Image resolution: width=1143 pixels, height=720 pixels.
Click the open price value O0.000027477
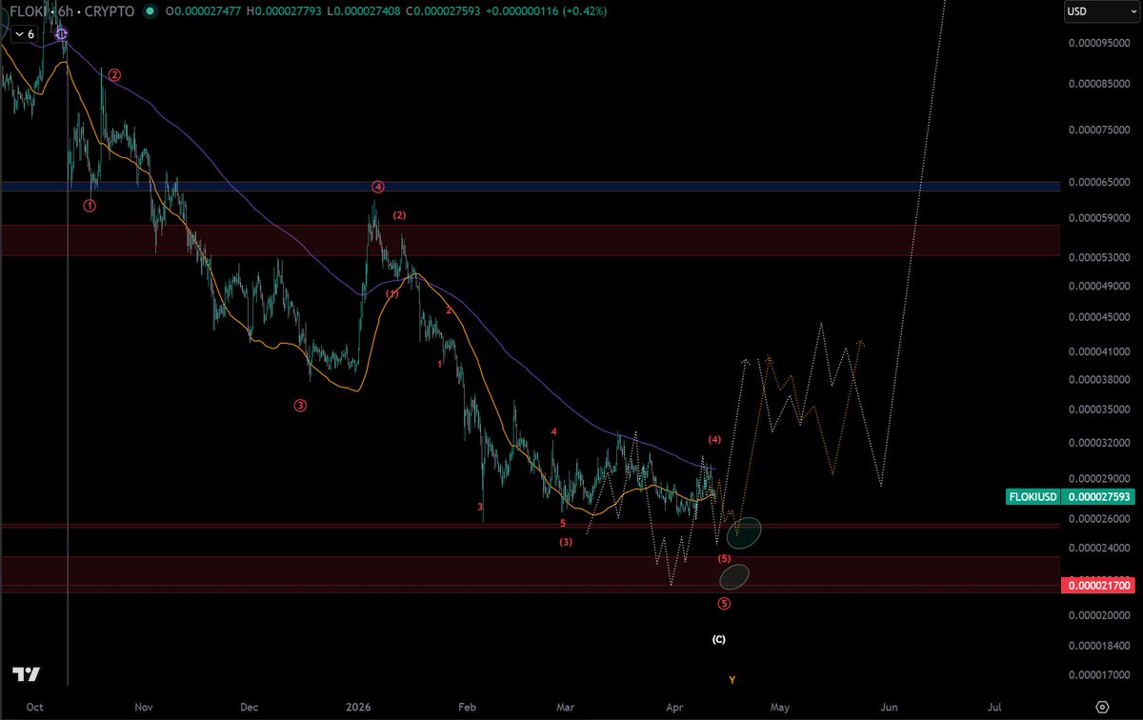(202, 11)
